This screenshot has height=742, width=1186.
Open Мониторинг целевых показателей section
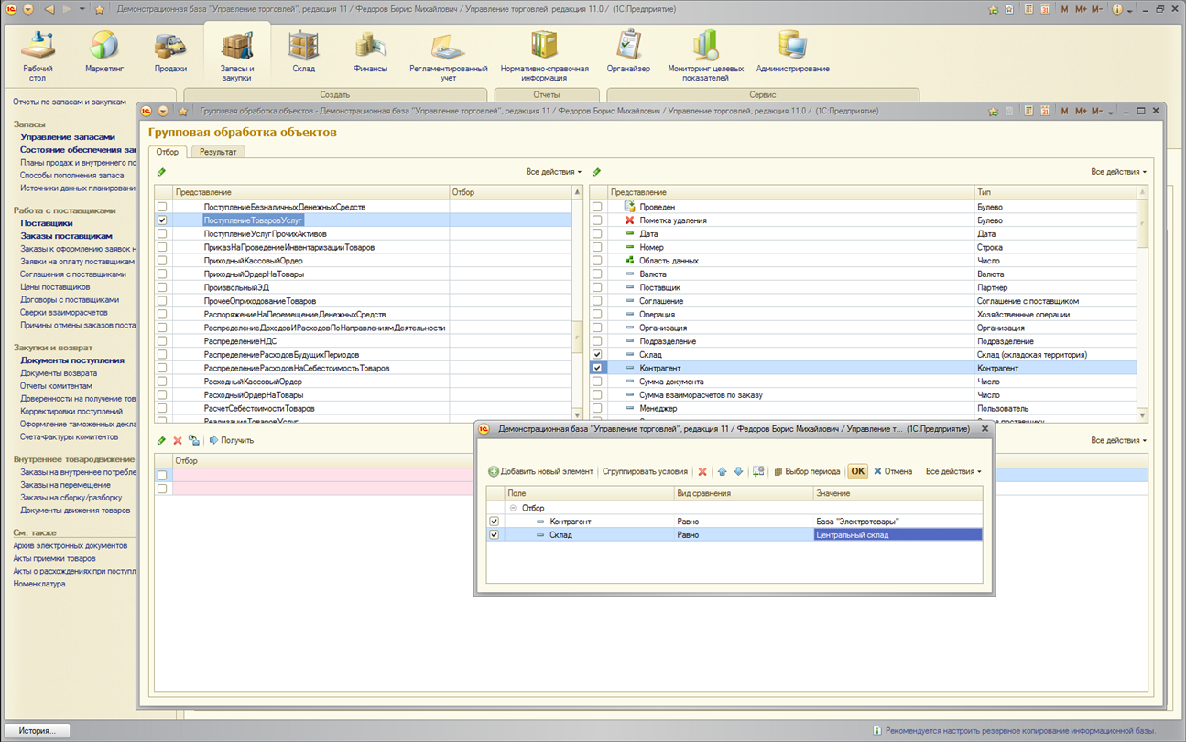[x=704, y=55]
